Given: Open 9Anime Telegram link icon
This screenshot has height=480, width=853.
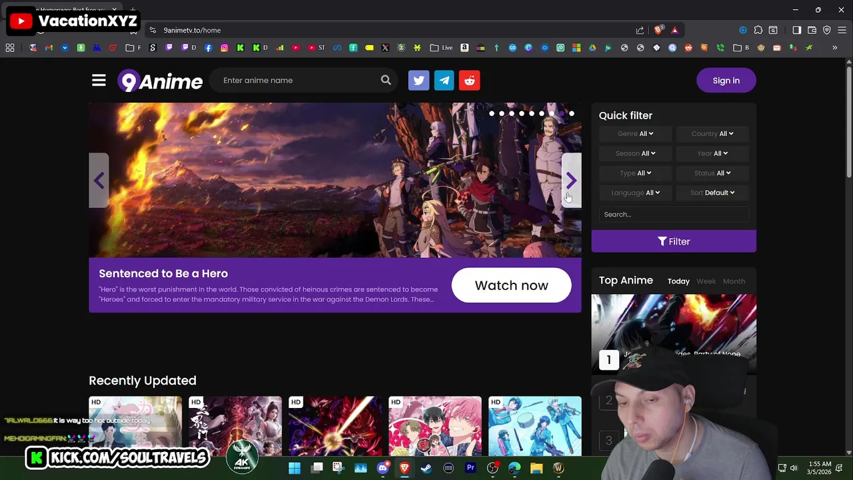Looking at the screenshot, I should pyautogui.click(x=444, y=81).
